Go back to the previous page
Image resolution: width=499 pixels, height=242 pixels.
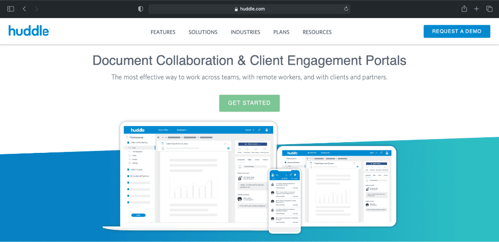(x=24, y=9)
